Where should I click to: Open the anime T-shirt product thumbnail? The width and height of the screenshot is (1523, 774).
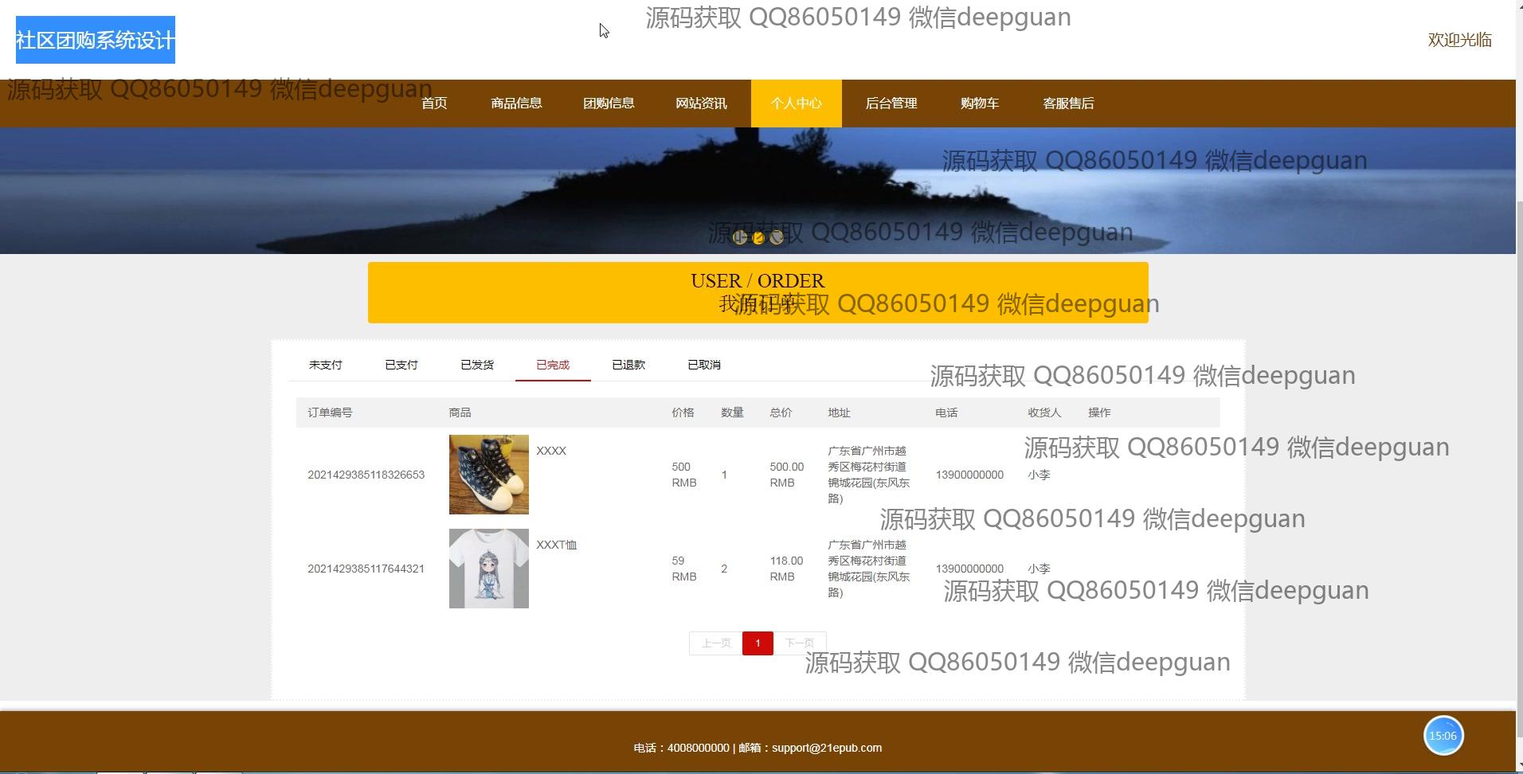pos(488,569)
